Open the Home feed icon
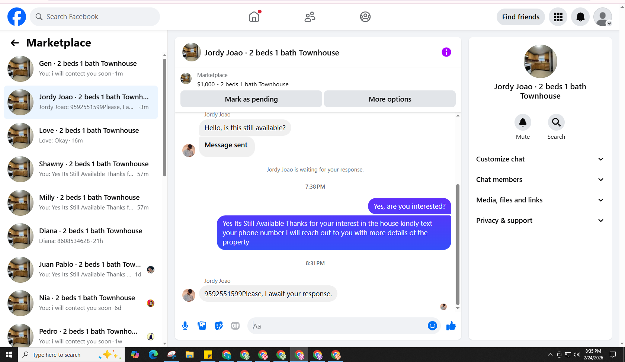 [254, 17]
